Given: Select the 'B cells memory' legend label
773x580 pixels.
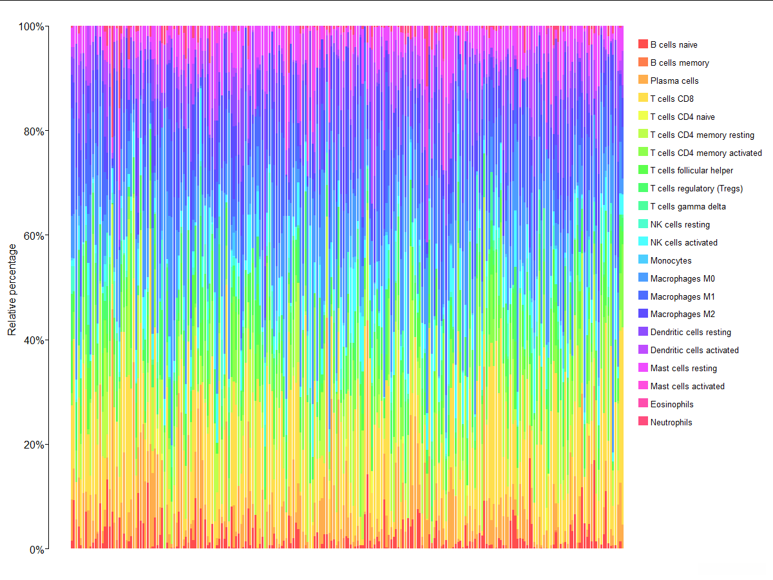Looking at the screenshot, I should 680,63.
